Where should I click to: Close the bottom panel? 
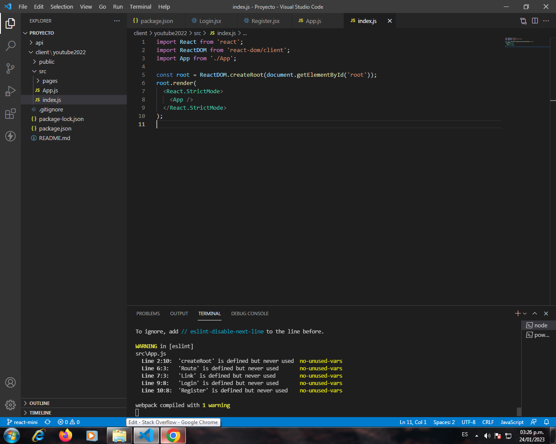pyautogui.click(x=546, y=313)
